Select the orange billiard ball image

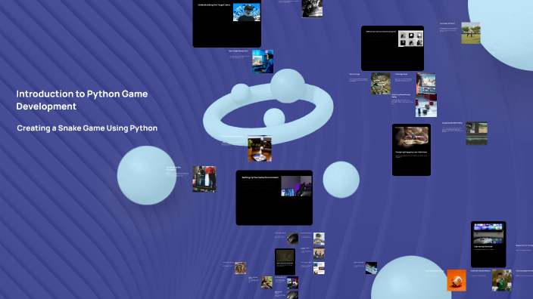[457, 280]
